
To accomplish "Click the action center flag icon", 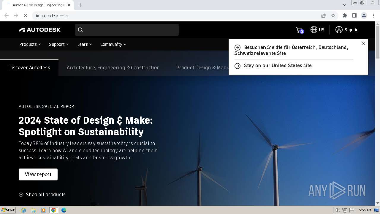I will click(x=352, y=210).
